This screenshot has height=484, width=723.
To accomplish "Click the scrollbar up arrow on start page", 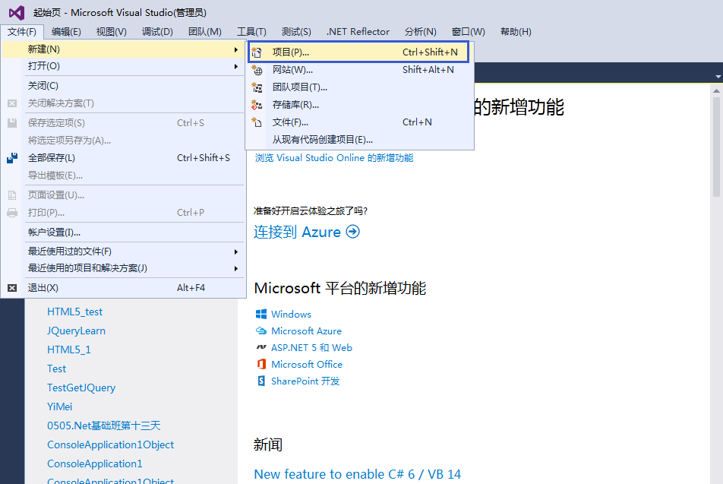I will 716,91.
